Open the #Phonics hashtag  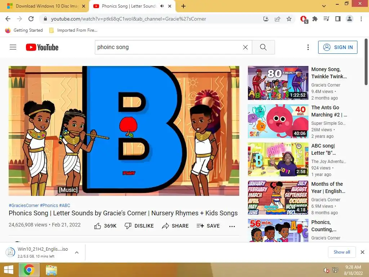(49, 205)
